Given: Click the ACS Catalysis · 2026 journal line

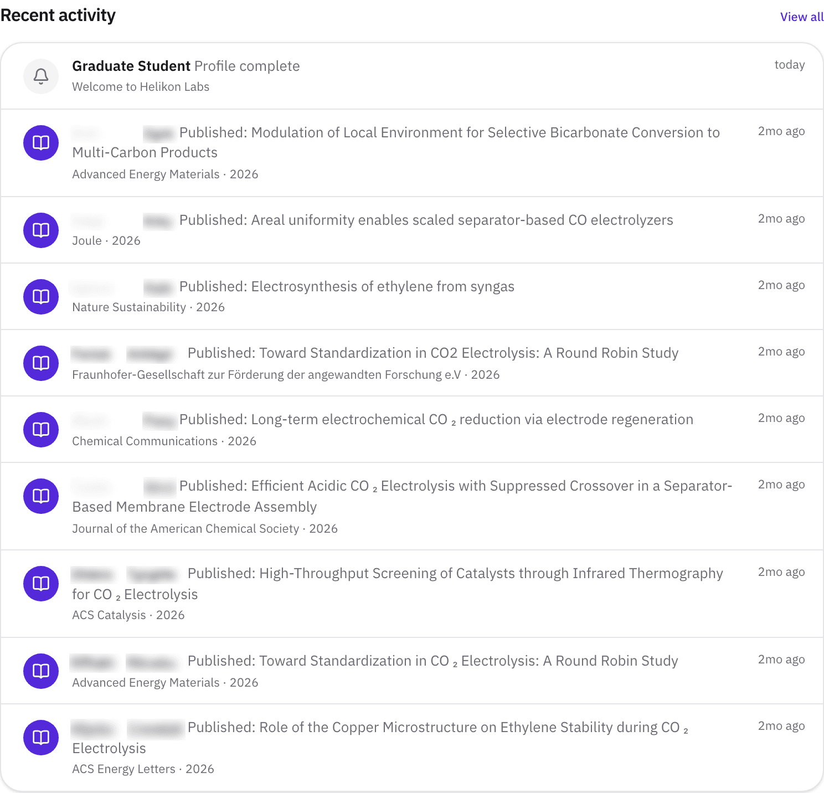Looking at the screenshot, I should tap(128, 615).
